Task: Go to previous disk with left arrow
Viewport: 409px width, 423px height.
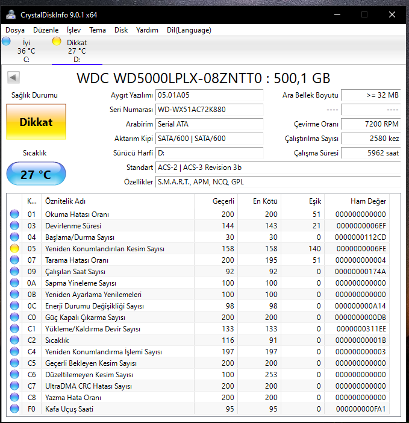Action: click(x=13, y=78)
